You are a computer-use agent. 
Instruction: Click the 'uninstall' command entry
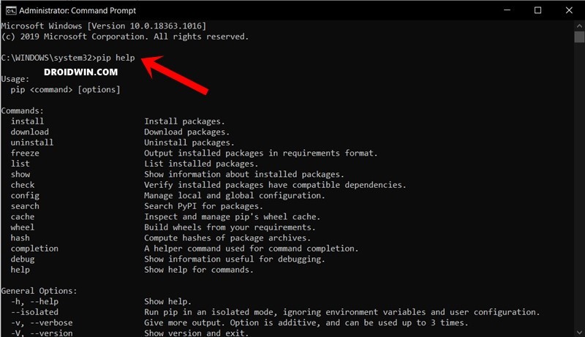pyautogui.click(x=32, y=143)
